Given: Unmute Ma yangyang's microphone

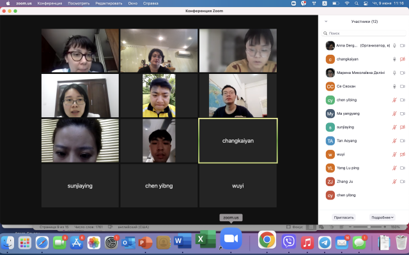Looking at the screenshot, I should pos(394,113).
